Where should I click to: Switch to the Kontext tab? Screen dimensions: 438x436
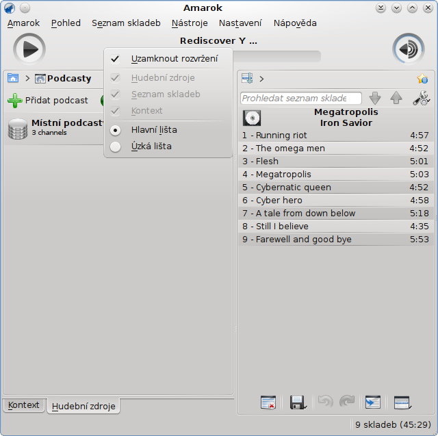click(24, 405)
